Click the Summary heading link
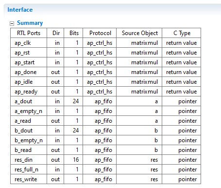 (x=30, y=23)
